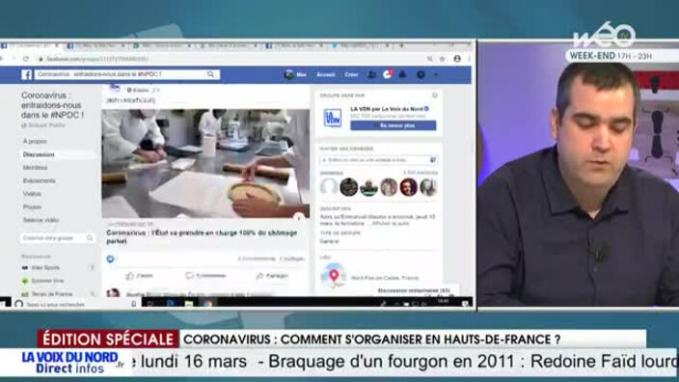
Task: Like the post with the J'aime button
Action: point(139,276)
